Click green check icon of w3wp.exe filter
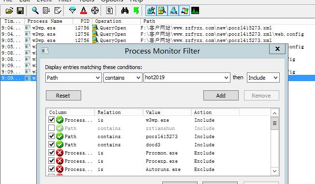Viewport: 315px width, 184px height. pos(59,120)
